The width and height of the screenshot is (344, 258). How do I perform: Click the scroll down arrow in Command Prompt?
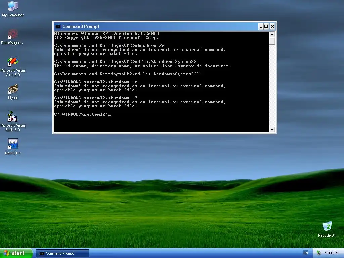pos(272,129)
